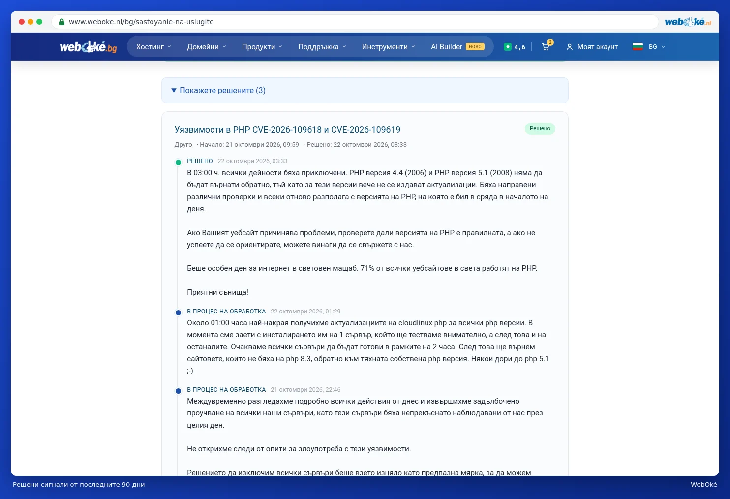The width and height of the screenshot is (730, 499).
Task: Click the sentence Не открихме следи от опити
Action: click(299, 449)
